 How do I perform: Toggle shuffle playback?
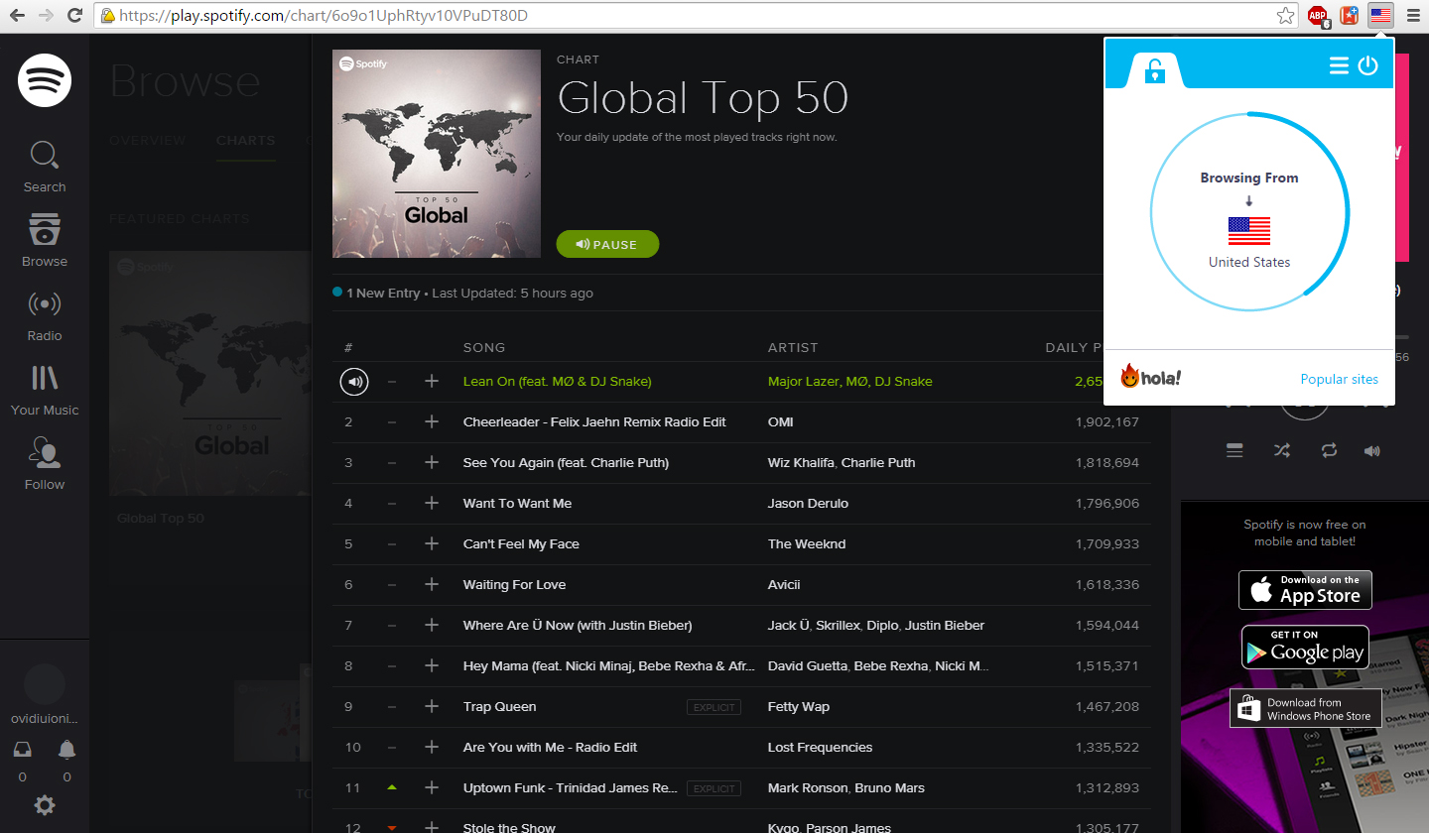coord(1282,450)
